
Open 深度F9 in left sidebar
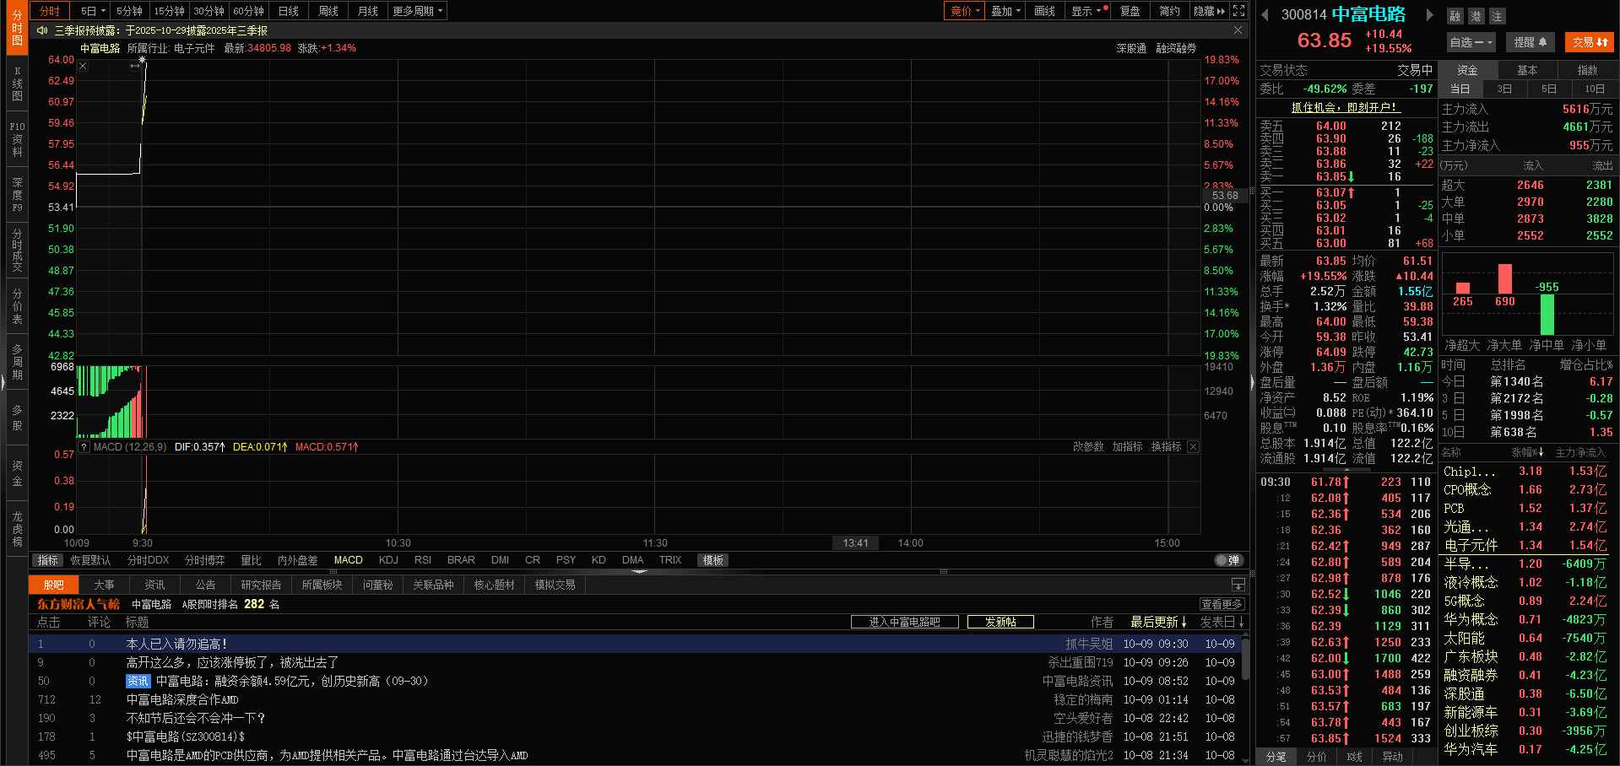pyautogui.click(x=17, y=195)
